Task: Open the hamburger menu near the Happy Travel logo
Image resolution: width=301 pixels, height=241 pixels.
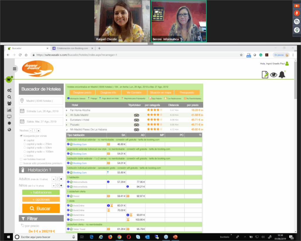Action: coord(14,69)
